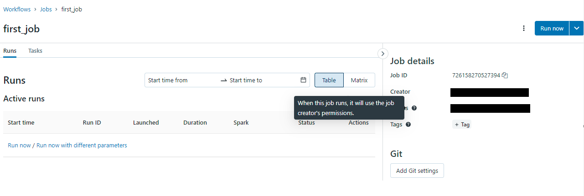Click the run-as help question icon
The width and height of the screenshot is (584, 196).
(414, 108)
